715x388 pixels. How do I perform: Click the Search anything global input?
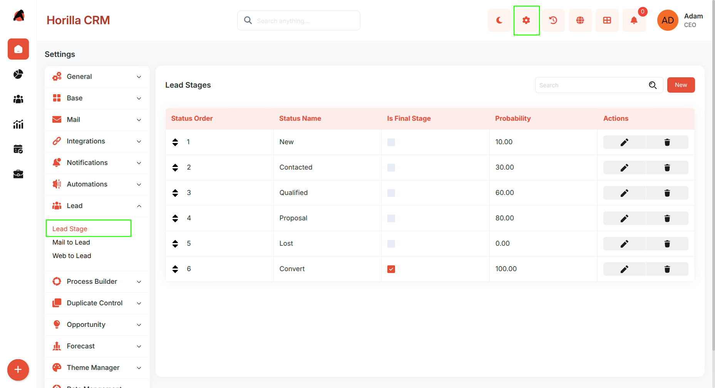pyautogui.click(x=299, y=20)
